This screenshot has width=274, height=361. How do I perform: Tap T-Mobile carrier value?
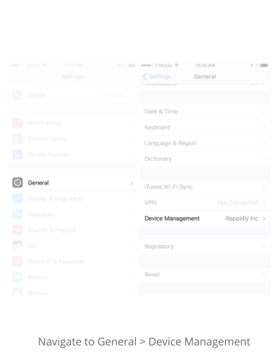click(x=114, y=95)
